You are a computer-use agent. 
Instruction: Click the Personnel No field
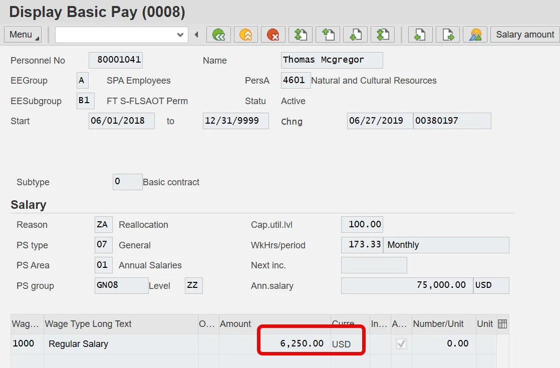116,60
